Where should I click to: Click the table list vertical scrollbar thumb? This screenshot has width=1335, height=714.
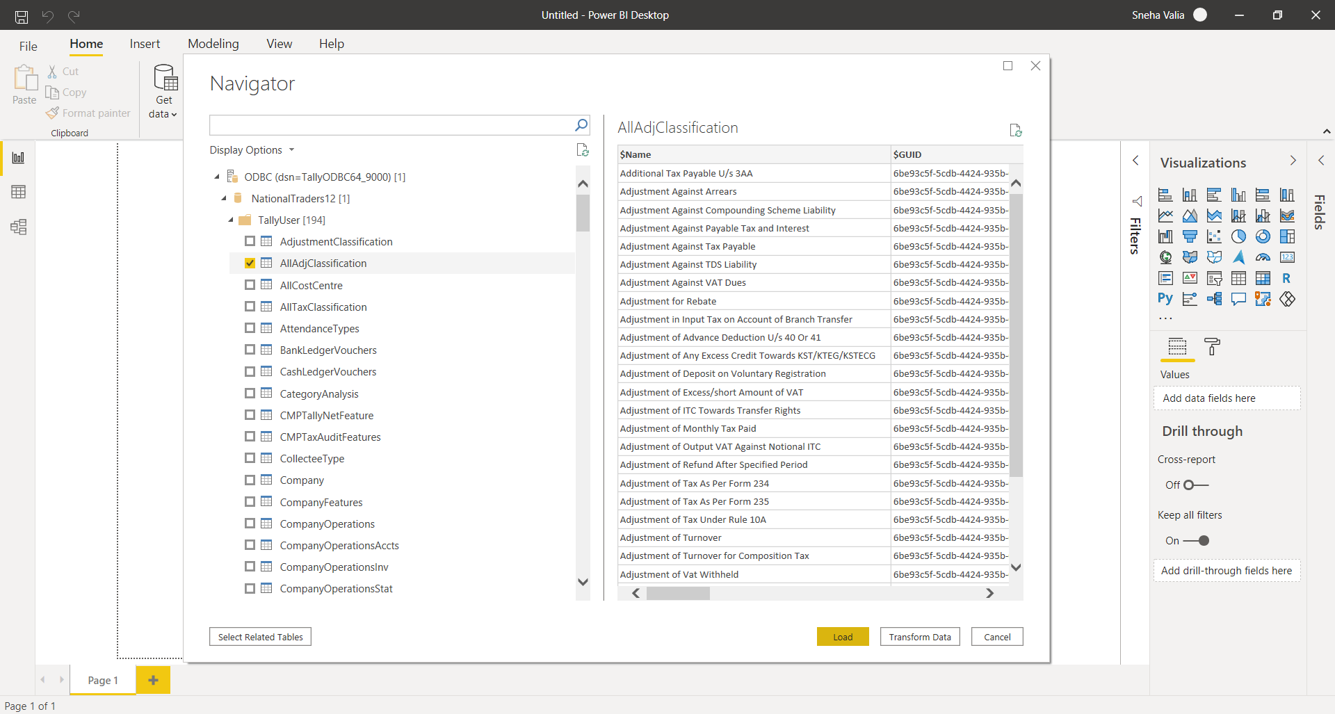point(583,213)
